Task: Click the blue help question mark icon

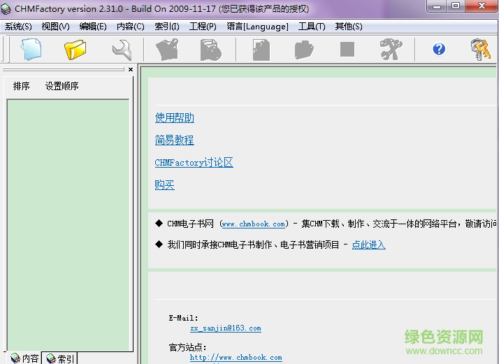Action: 439,49
